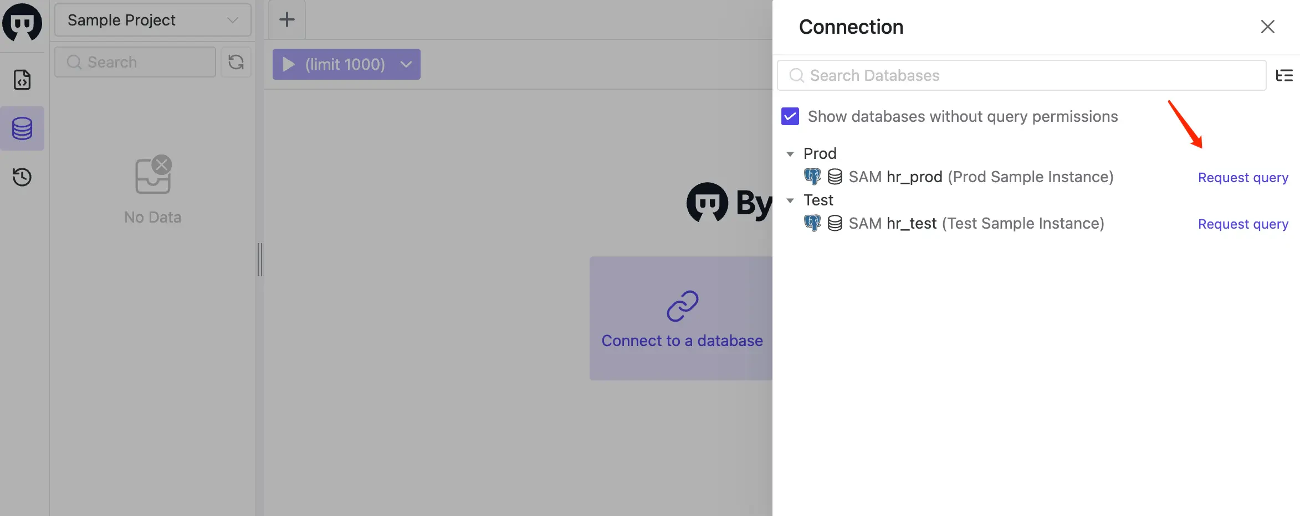Open the limit 1000 dropdown
This screenshot has width=1300, height=516.
click(x=406, y=64)
